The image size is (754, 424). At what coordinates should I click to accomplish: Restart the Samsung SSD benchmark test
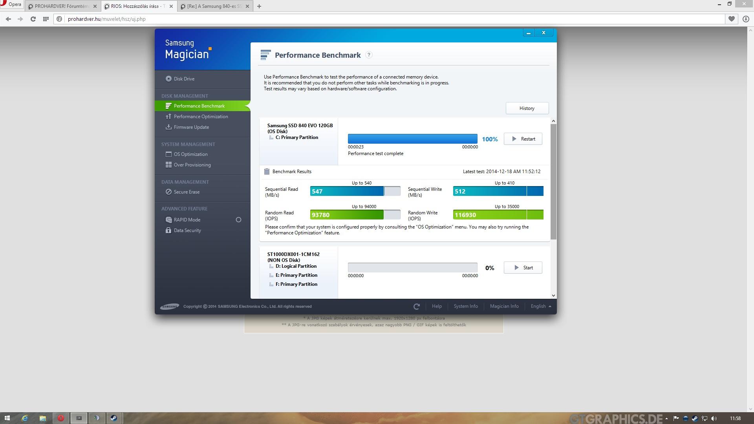coord(523,139)
